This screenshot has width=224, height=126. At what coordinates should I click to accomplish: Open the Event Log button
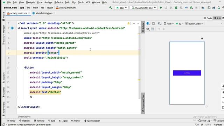click(x=204, y=121)
